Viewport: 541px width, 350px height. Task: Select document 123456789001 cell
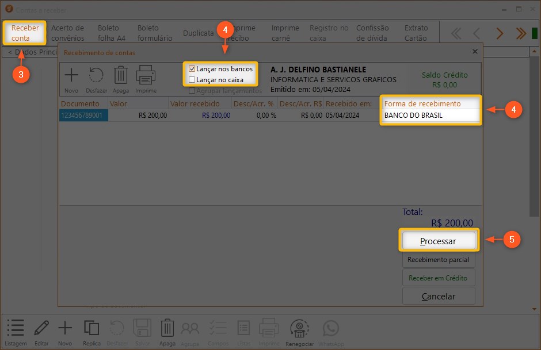tap(83, 116)
